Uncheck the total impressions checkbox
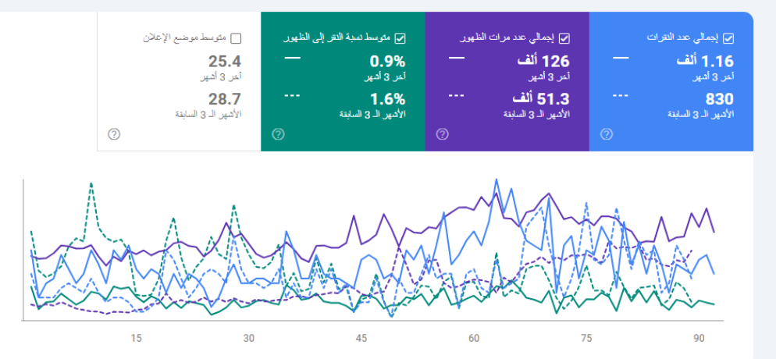 pyautogui.click(x=565, y=37)
